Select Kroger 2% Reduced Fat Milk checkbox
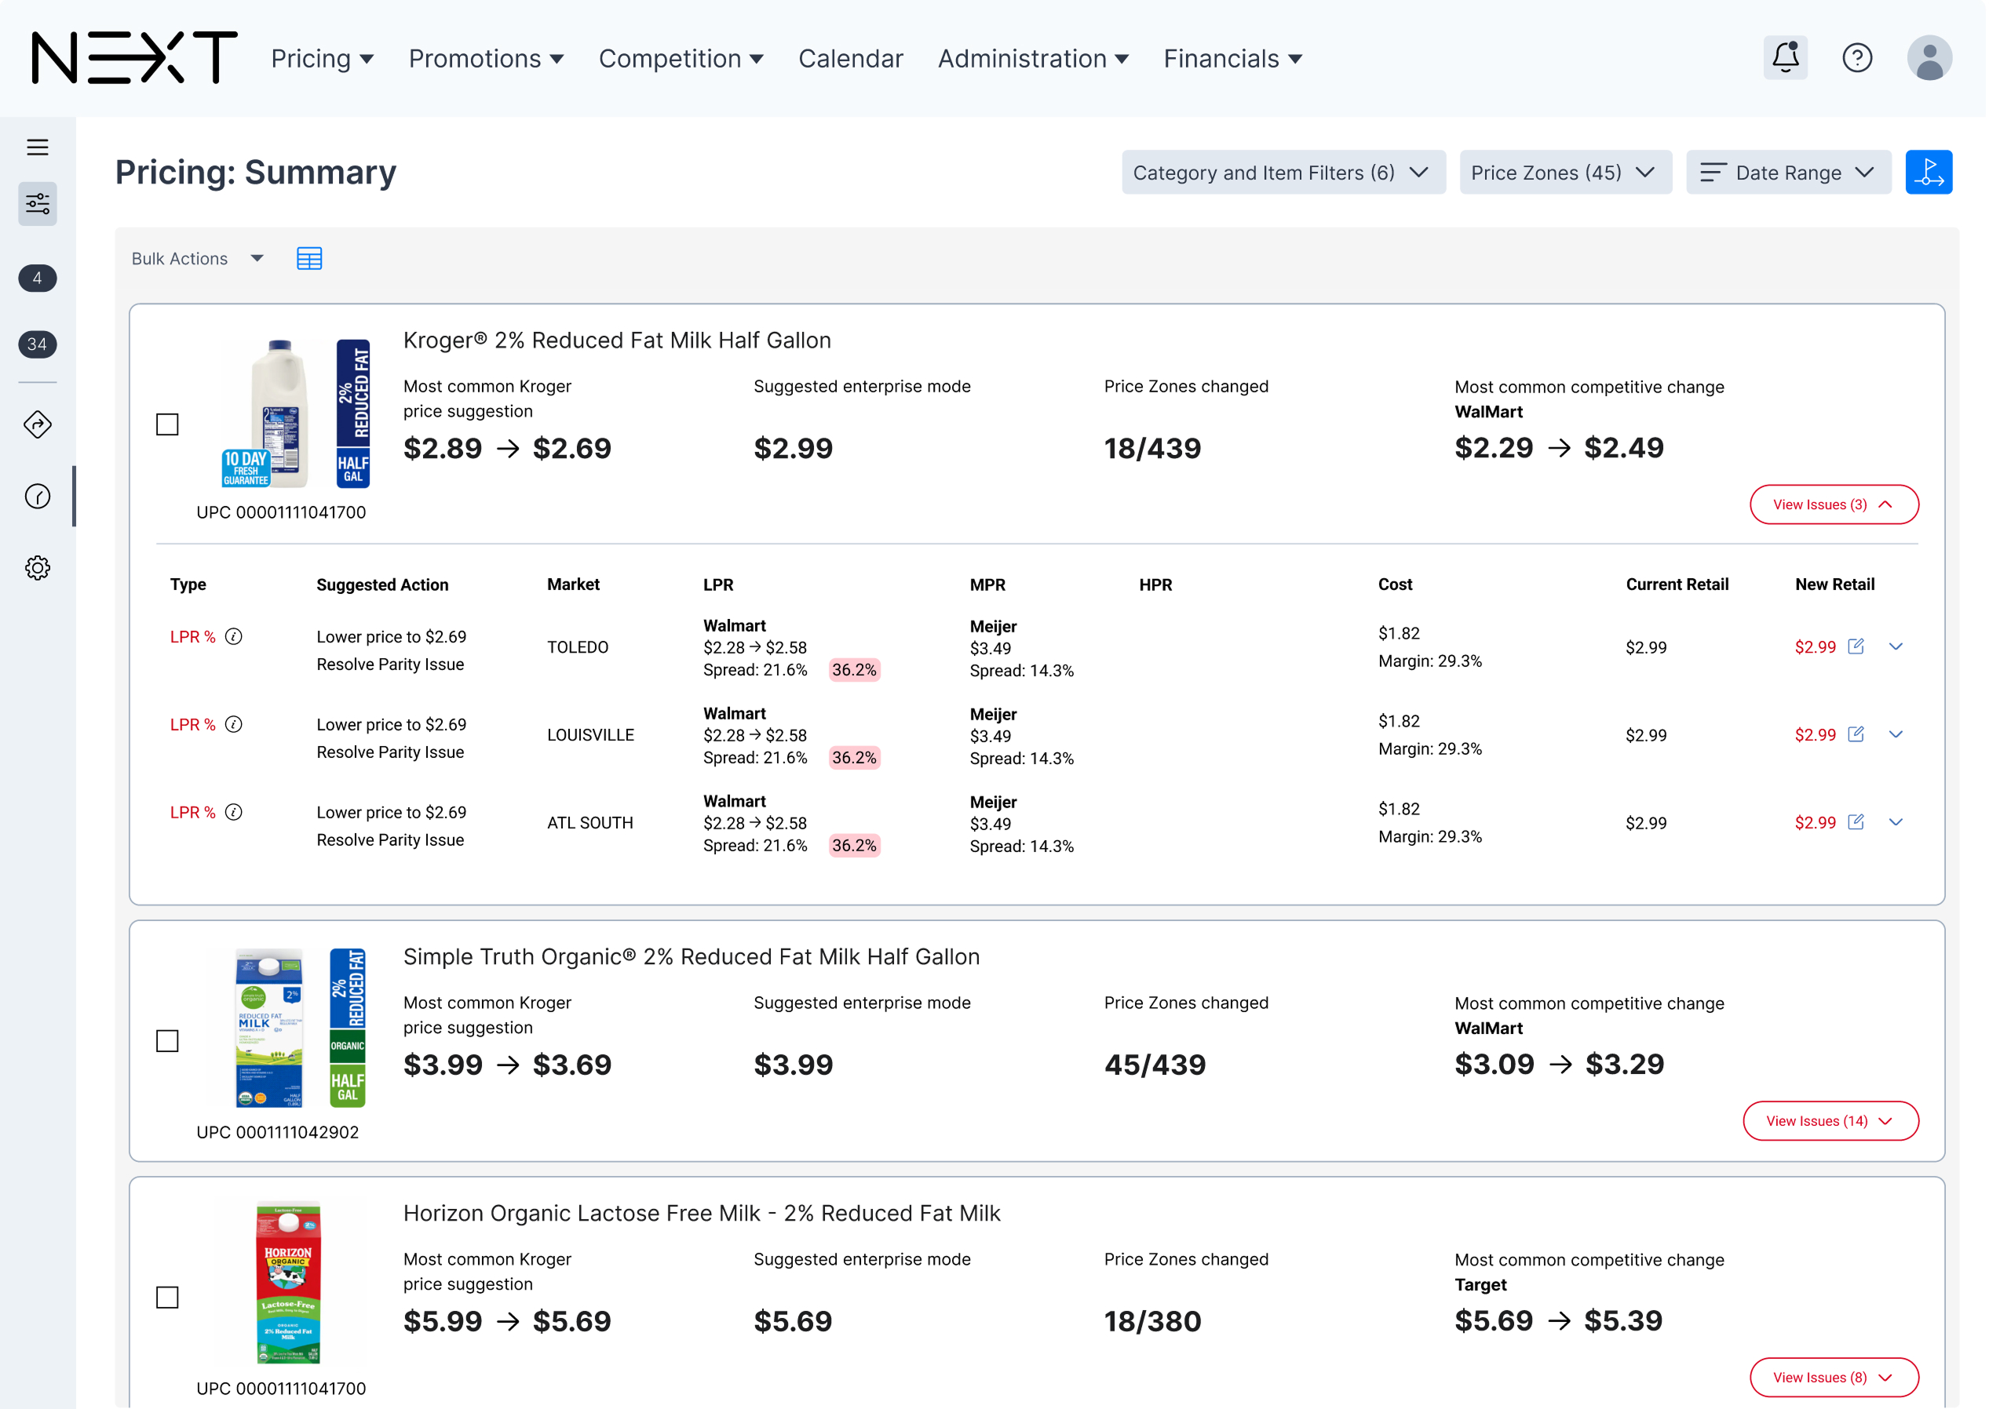Image resolution: width=1989 pixels, height=1409 pixels. coord(167,425)
